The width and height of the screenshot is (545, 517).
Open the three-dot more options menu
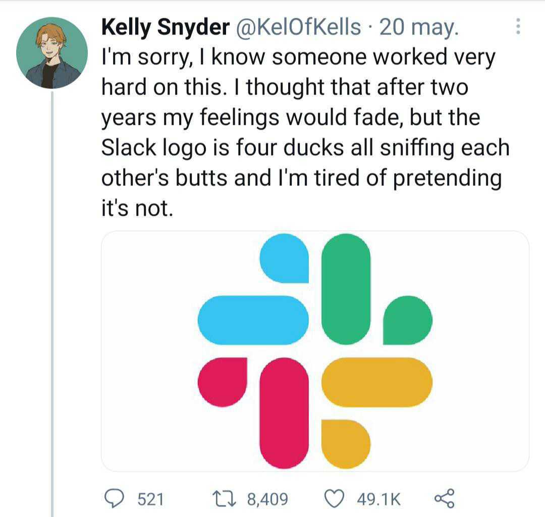517,27
